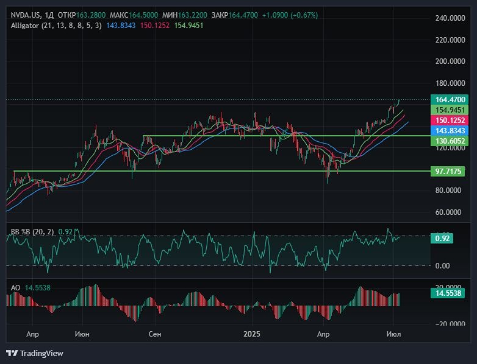Click the TradingView logo icon
Viewport: 477px width, 364px height.
(12, 353)
